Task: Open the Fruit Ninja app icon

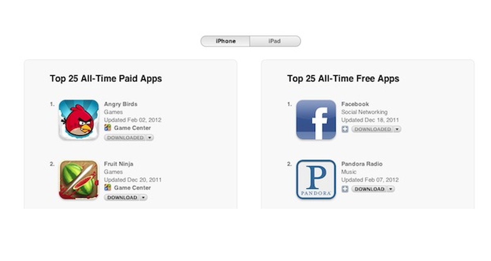Action: click(79, 180)
